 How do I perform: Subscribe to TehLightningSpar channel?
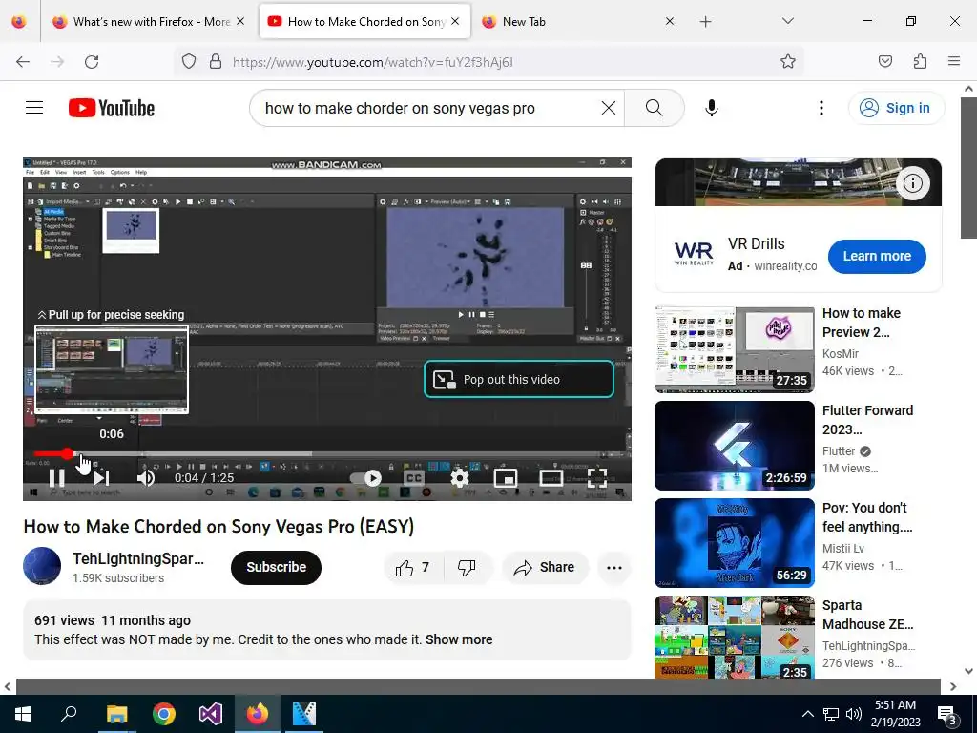[x=276, y=567]
